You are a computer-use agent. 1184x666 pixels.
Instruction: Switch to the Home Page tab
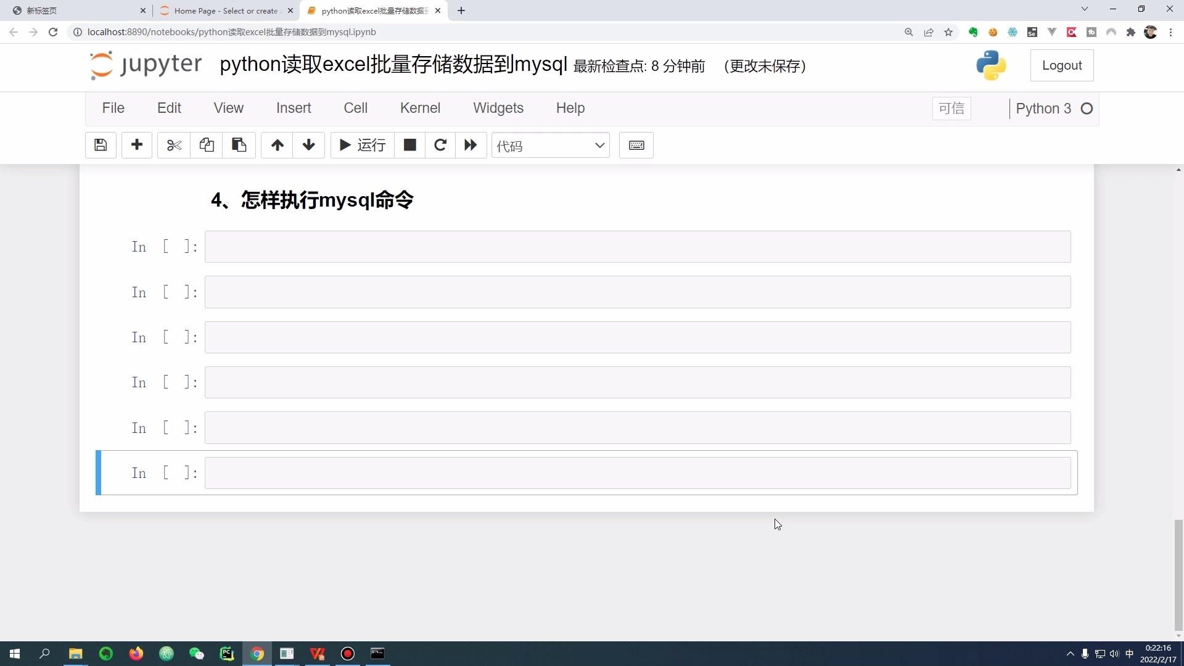222,10
